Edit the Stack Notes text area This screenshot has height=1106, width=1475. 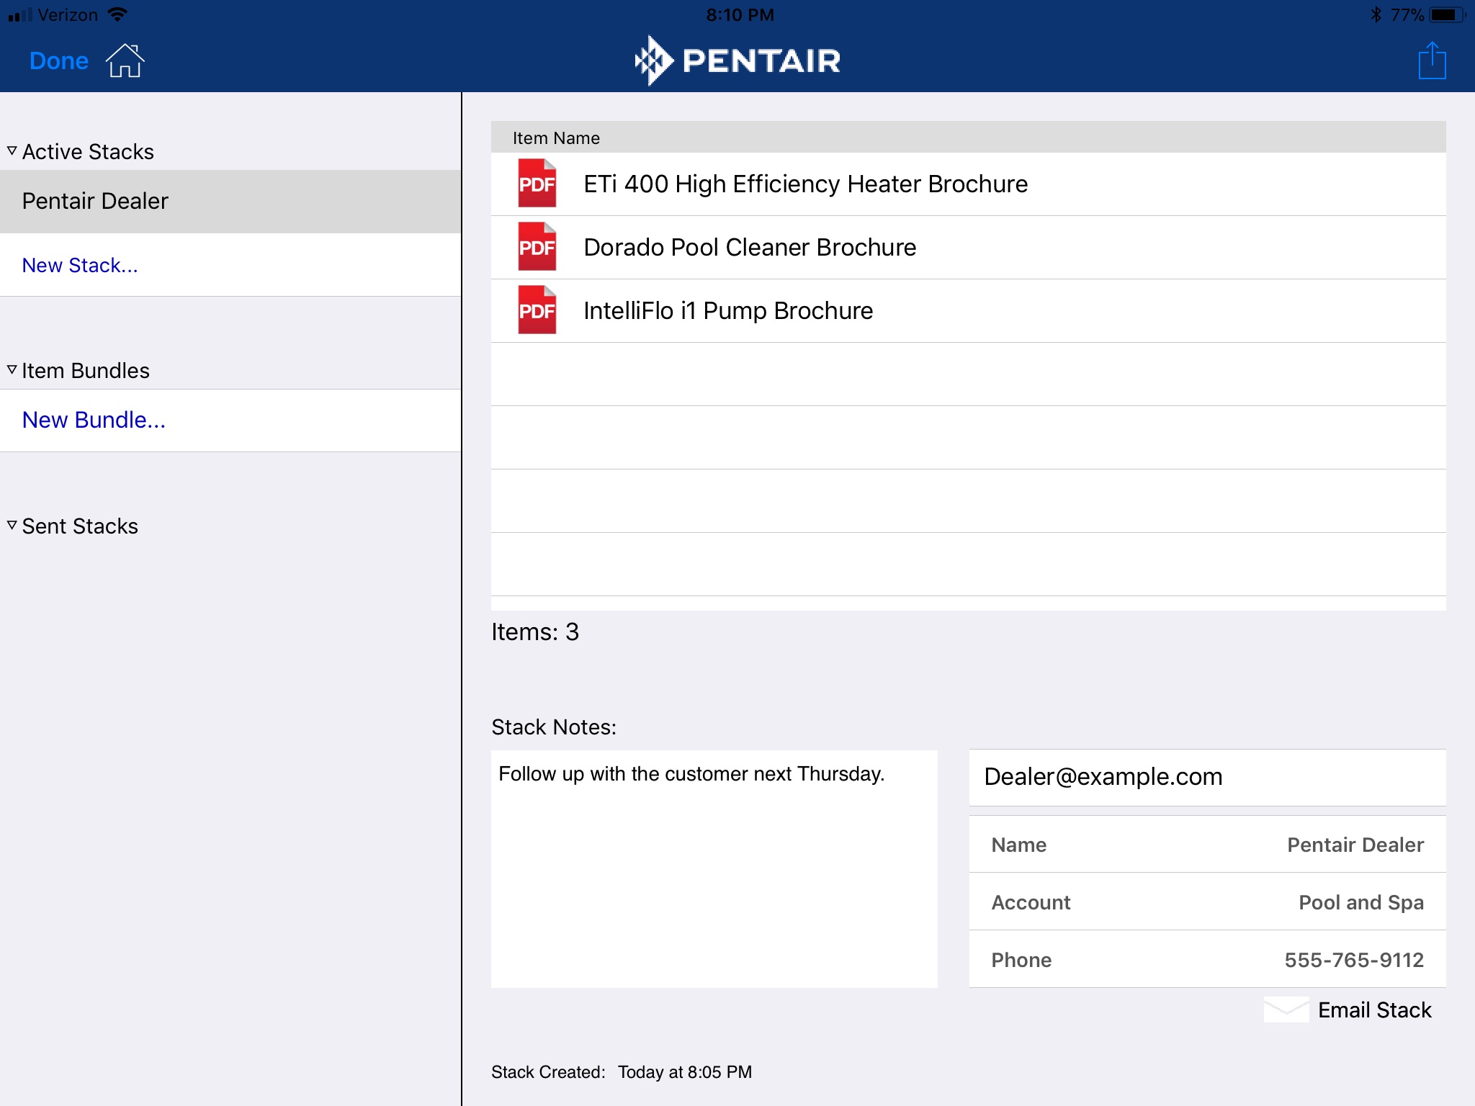714,868
